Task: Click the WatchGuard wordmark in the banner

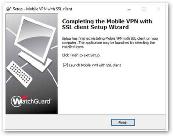Action: pos(32,101)
